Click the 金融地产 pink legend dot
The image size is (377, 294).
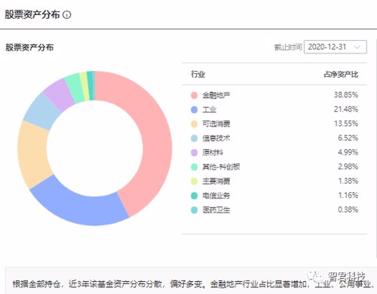[194, 95]
